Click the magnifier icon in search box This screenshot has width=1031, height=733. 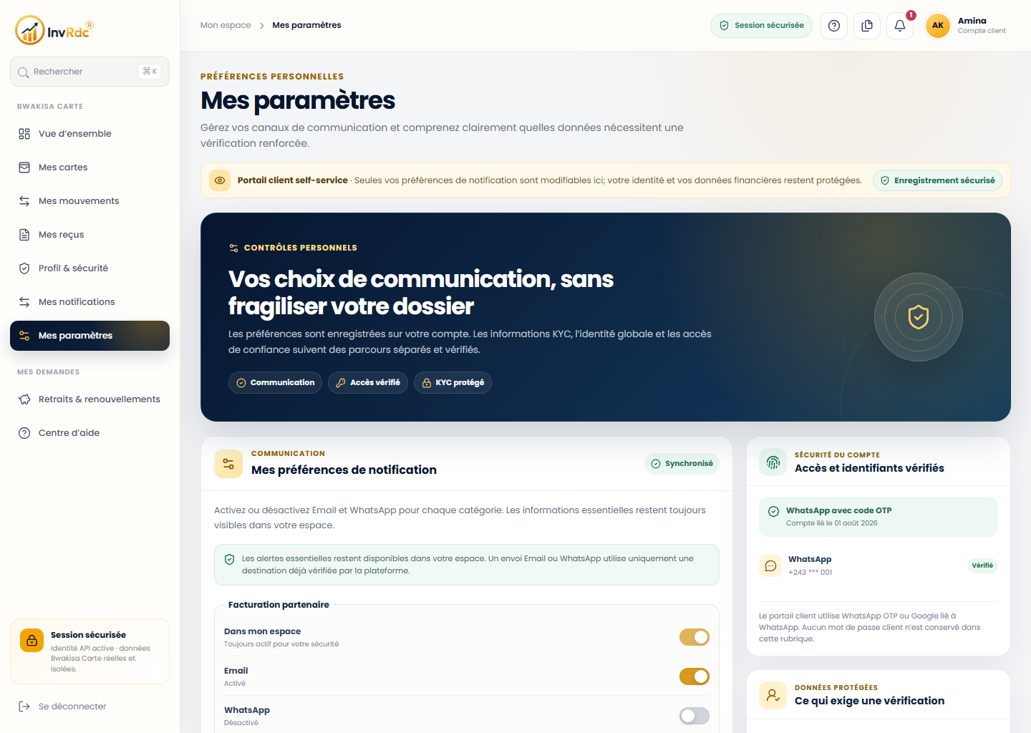pos(24,72)
